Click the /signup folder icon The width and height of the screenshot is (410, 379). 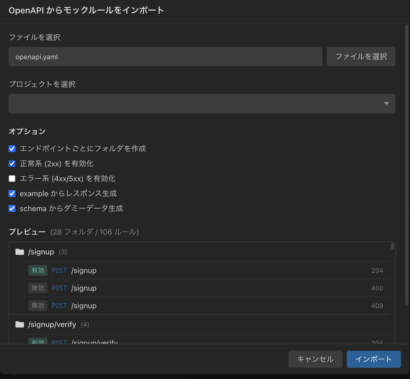pos(20,252)
